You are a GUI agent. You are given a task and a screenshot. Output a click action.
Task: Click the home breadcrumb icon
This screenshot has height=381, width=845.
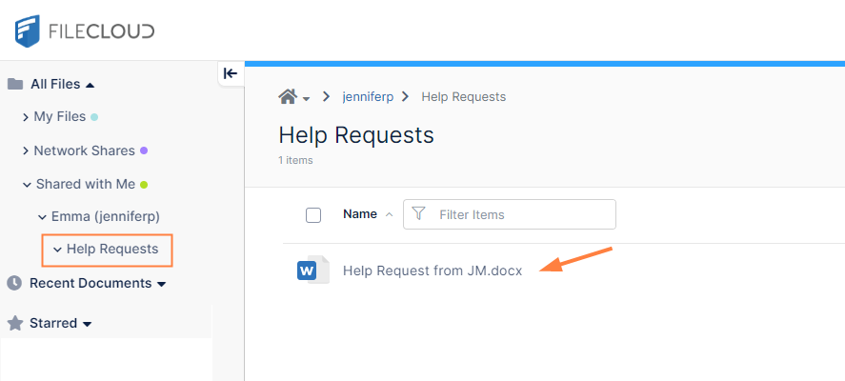point(287,96)
